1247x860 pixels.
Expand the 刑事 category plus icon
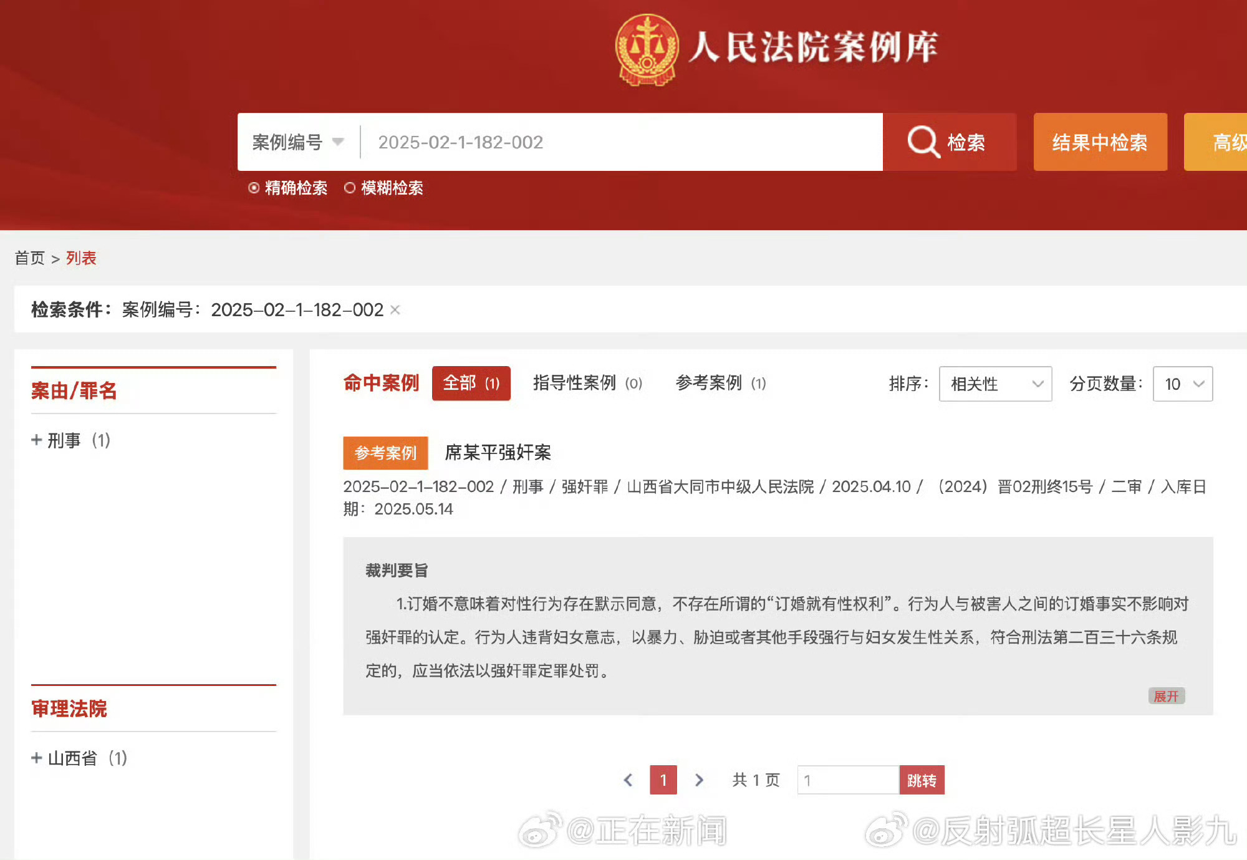[37, 440]
